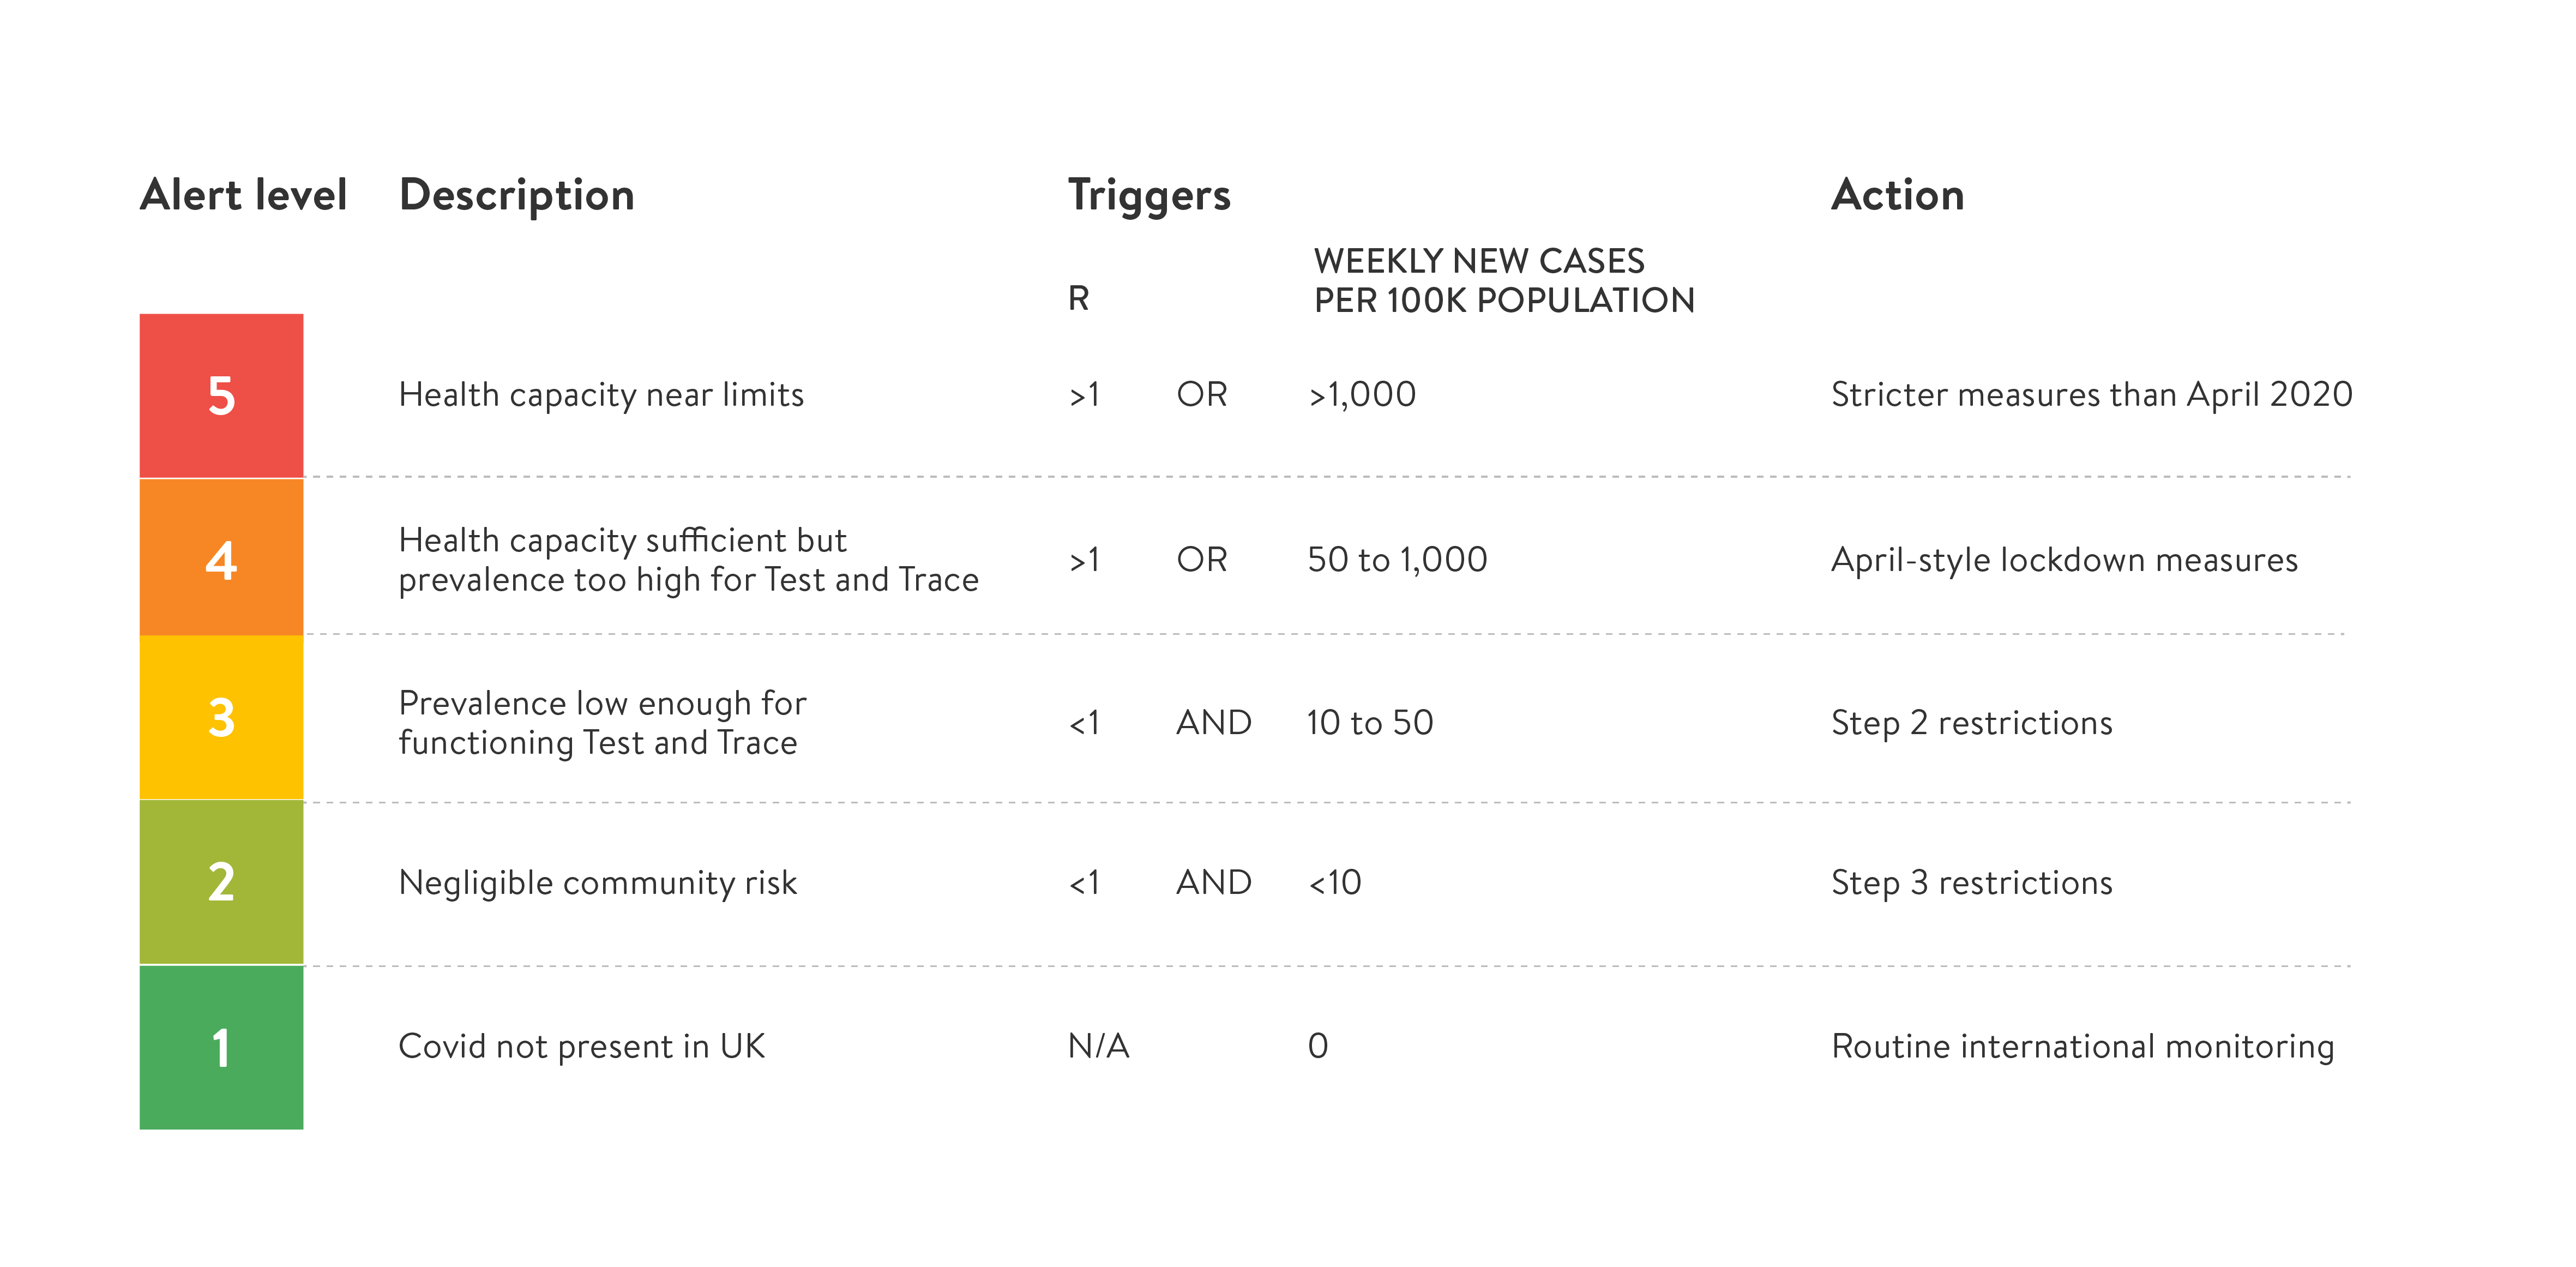
Task: Click 'April-style lockdown measures' action text
Action: (x=2064, y=560)
